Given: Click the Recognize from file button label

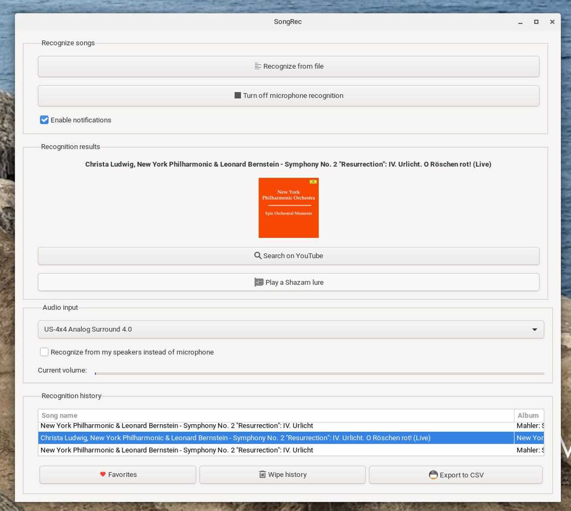Looking at the screenshot, I should click(x=294, y=66).
